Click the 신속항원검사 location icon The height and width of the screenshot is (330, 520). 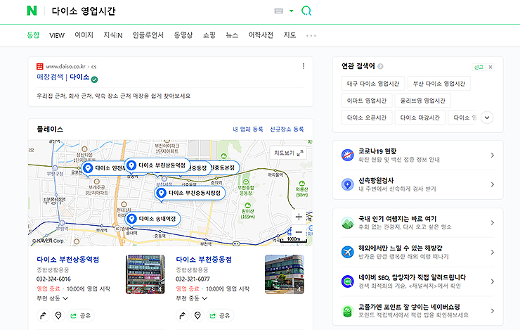click(x=348, y=184)
